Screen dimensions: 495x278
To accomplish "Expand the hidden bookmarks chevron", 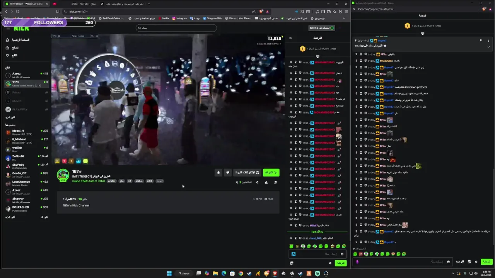I will coord(343,18).
